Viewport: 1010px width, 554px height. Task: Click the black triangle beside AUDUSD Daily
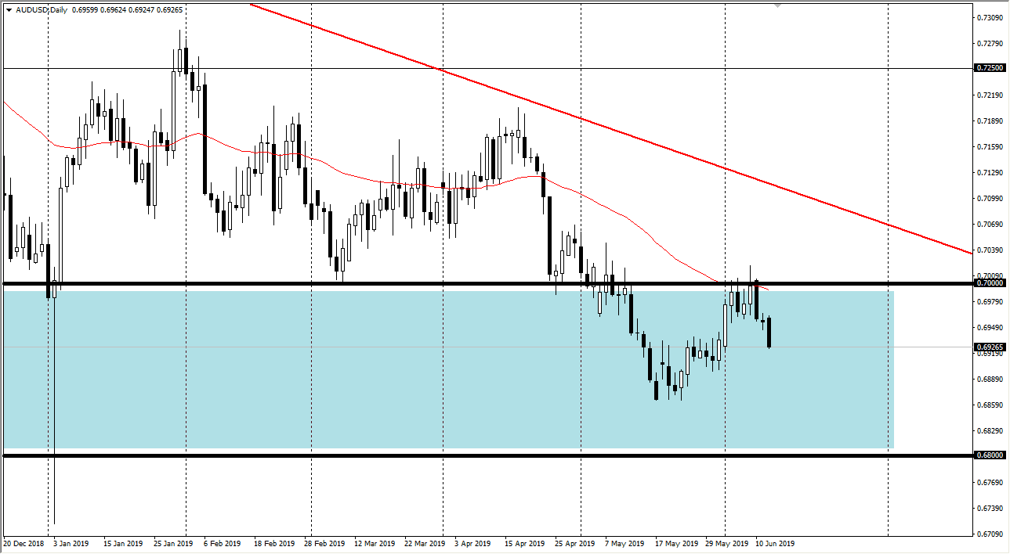point(9,10)
